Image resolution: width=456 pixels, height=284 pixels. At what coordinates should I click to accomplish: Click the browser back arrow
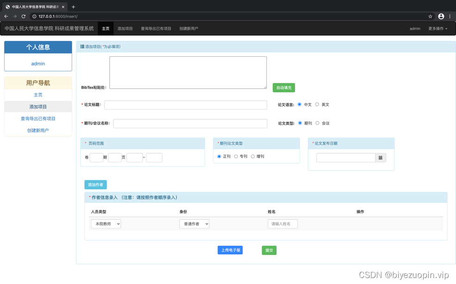click(x=6, y=16)
